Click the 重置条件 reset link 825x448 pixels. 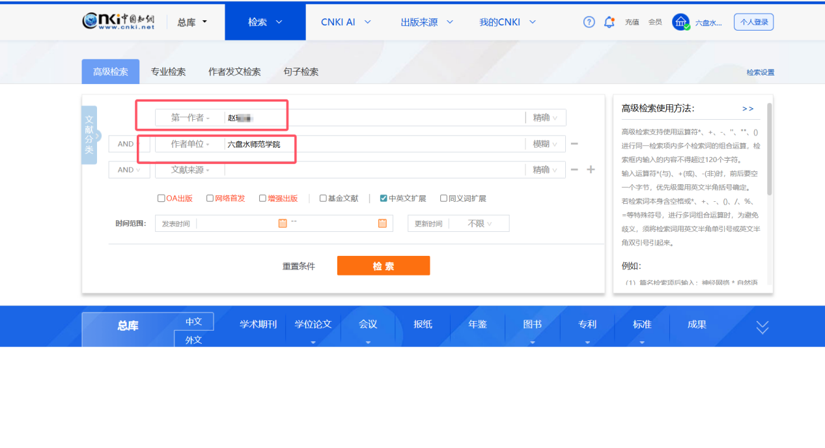point(298,266)
